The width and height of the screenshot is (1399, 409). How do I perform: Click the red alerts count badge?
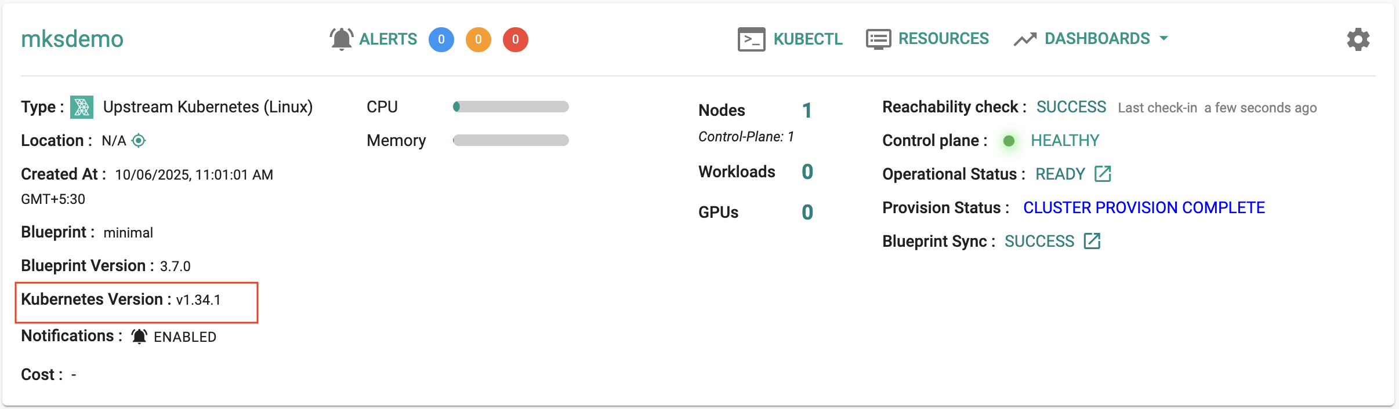click(x=516, y=39)
